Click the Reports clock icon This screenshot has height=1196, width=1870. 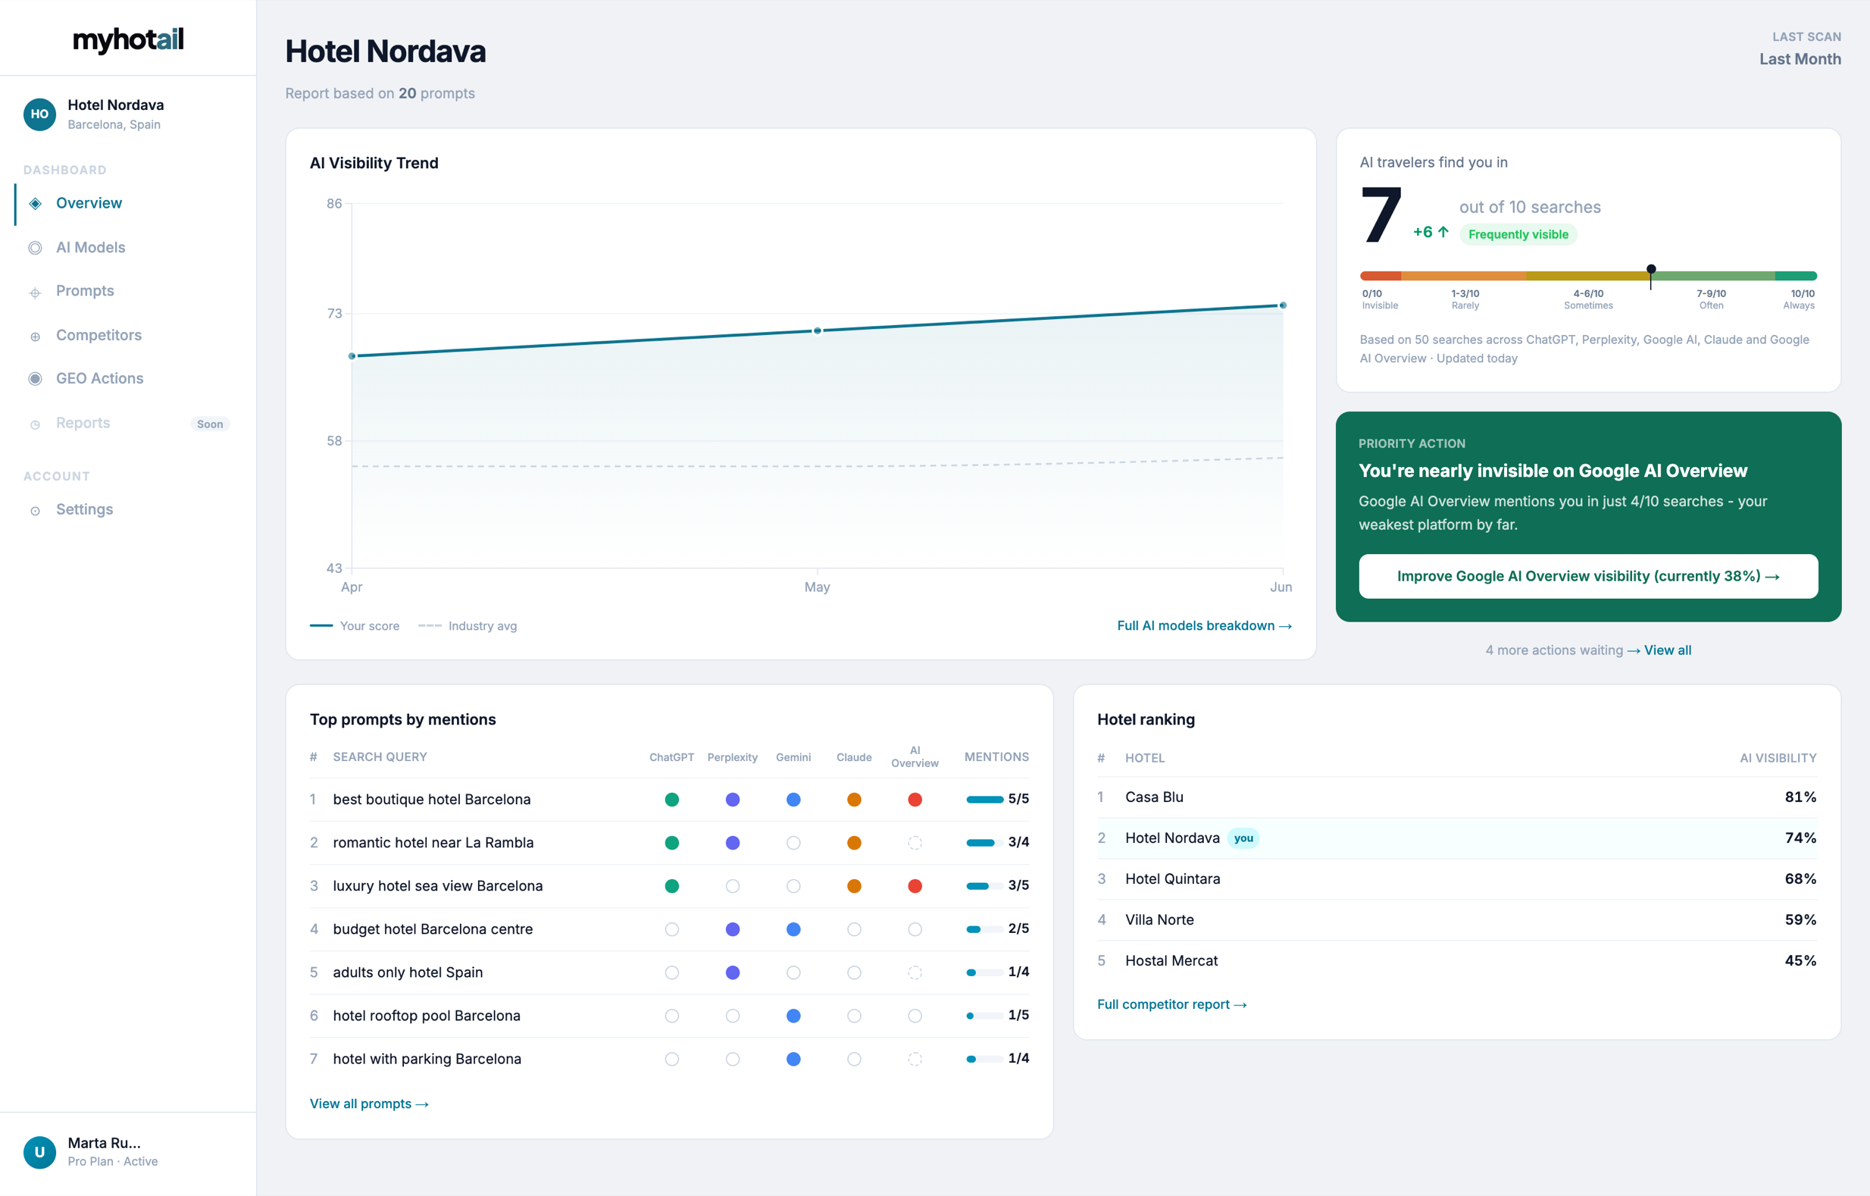pos(35,424)
